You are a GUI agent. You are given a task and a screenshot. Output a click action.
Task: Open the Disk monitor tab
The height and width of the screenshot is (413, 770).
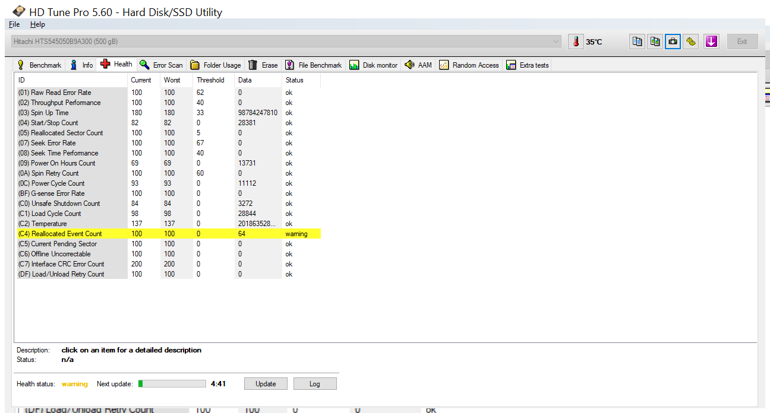374,65
